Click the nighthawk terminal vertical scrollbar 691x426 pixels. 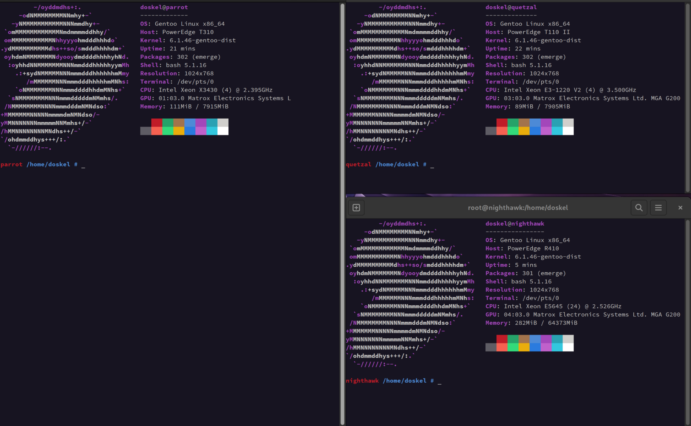tap(688, 322)
